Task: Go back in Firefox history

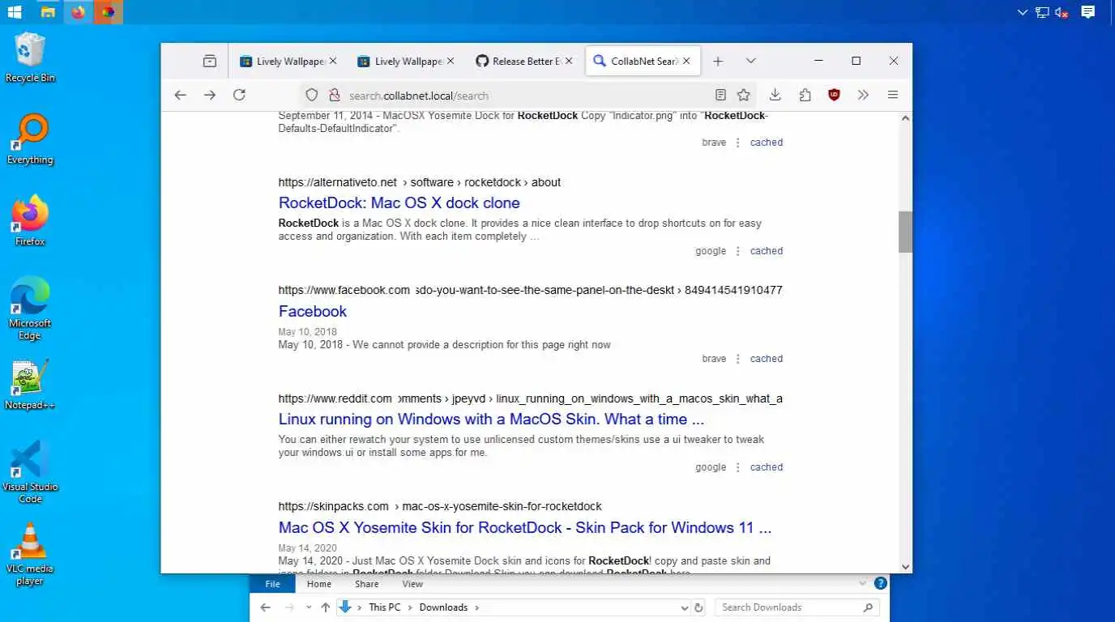Action: click(180, 95)
